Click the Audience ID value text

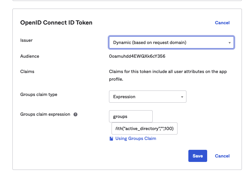point(137,56)
